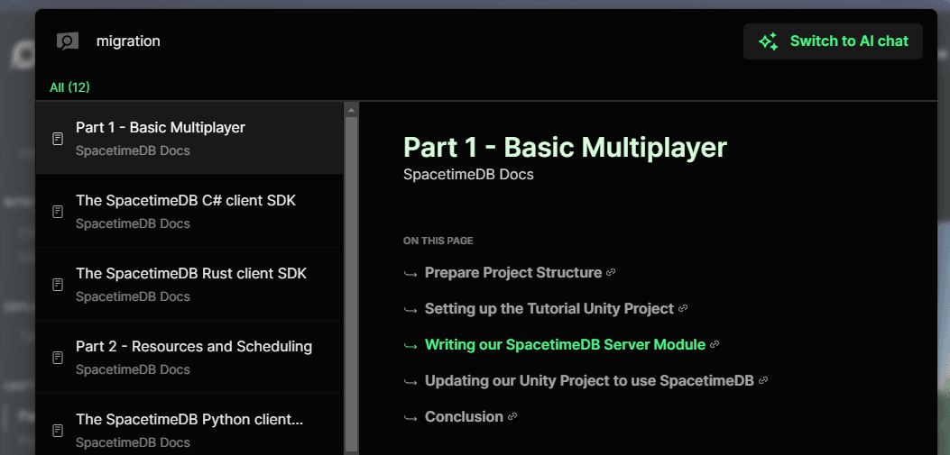
Task: Click arrow icon before Updating our Unity Project
Action: (410, 382)
